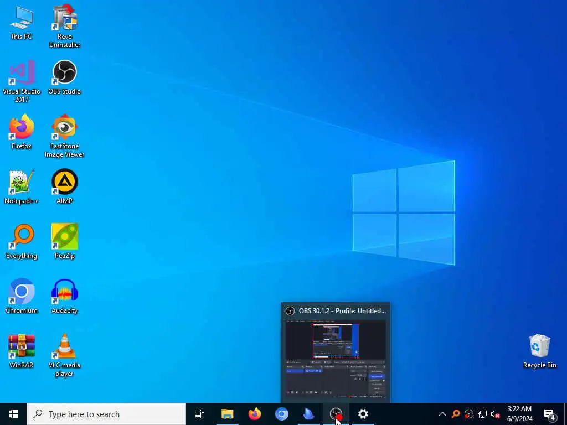Image resolution: width=567 pixels, height=425 pixels.
Task: Open the Windows Start menu
Action: point(13,414)
